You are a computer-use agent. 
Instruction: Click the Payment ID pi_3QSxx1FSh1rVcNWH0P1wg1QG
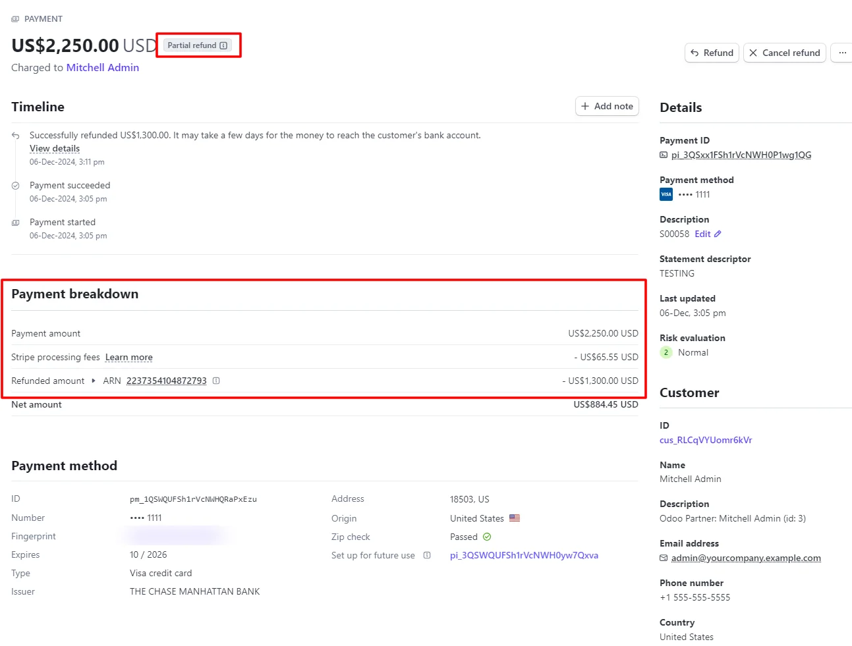741,155
